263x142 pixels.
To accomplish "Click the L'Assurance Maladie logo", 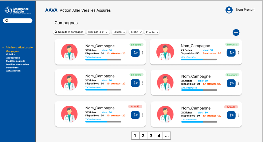I will pyautogui.click(x=18, y=10).
